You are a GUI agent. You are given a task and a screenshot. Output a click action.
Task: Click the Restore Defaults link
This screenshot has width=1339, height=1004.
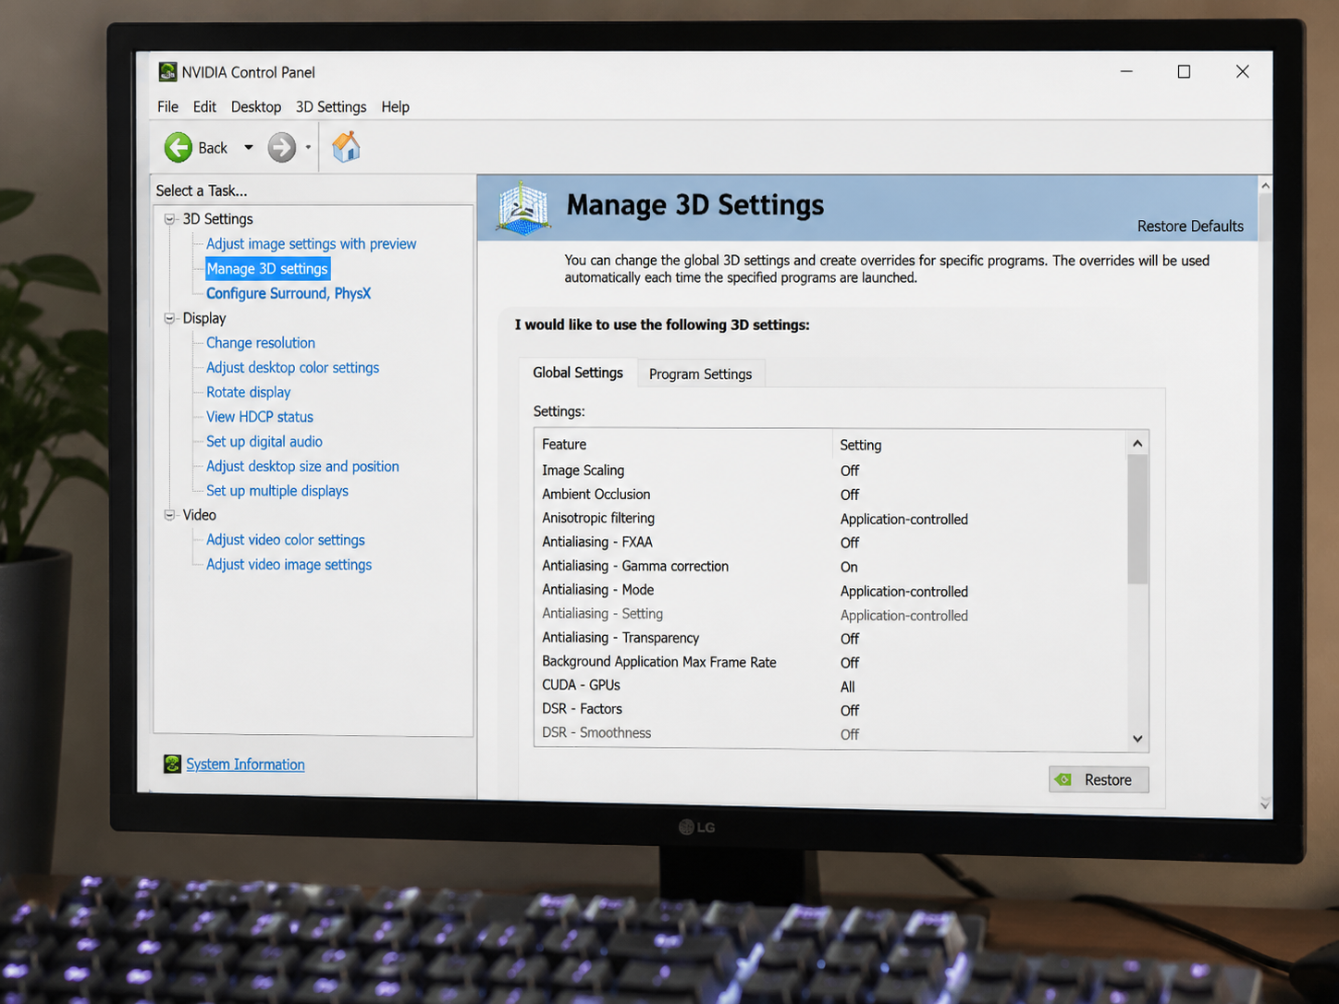[x=1190, y=226]
